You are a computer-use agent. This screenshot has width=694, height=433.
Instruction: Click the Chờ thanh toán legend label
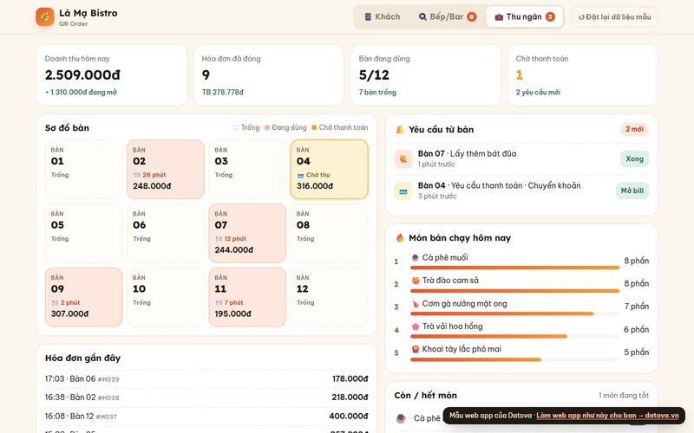point(344,127)
